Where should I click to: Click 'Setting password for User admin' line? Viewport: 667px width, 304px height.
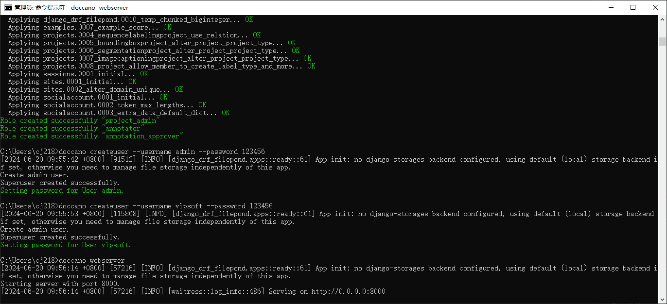coord(62,190)
